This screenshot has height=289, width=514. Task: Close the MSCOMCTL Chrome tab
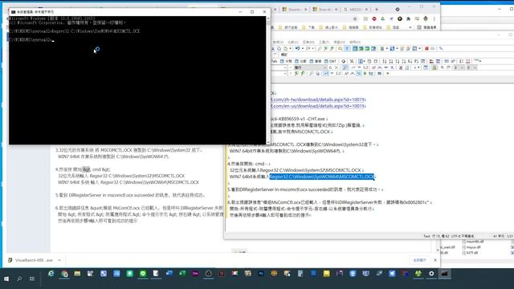point(366,10)
